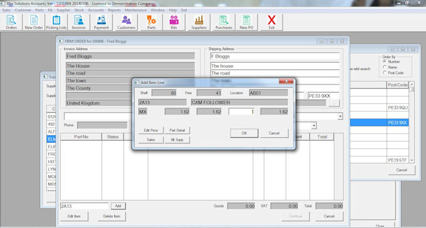Viewport: 426px width, 228px height.
Task: Click the Alt Supp button
Action: click(x=177, y=140)
